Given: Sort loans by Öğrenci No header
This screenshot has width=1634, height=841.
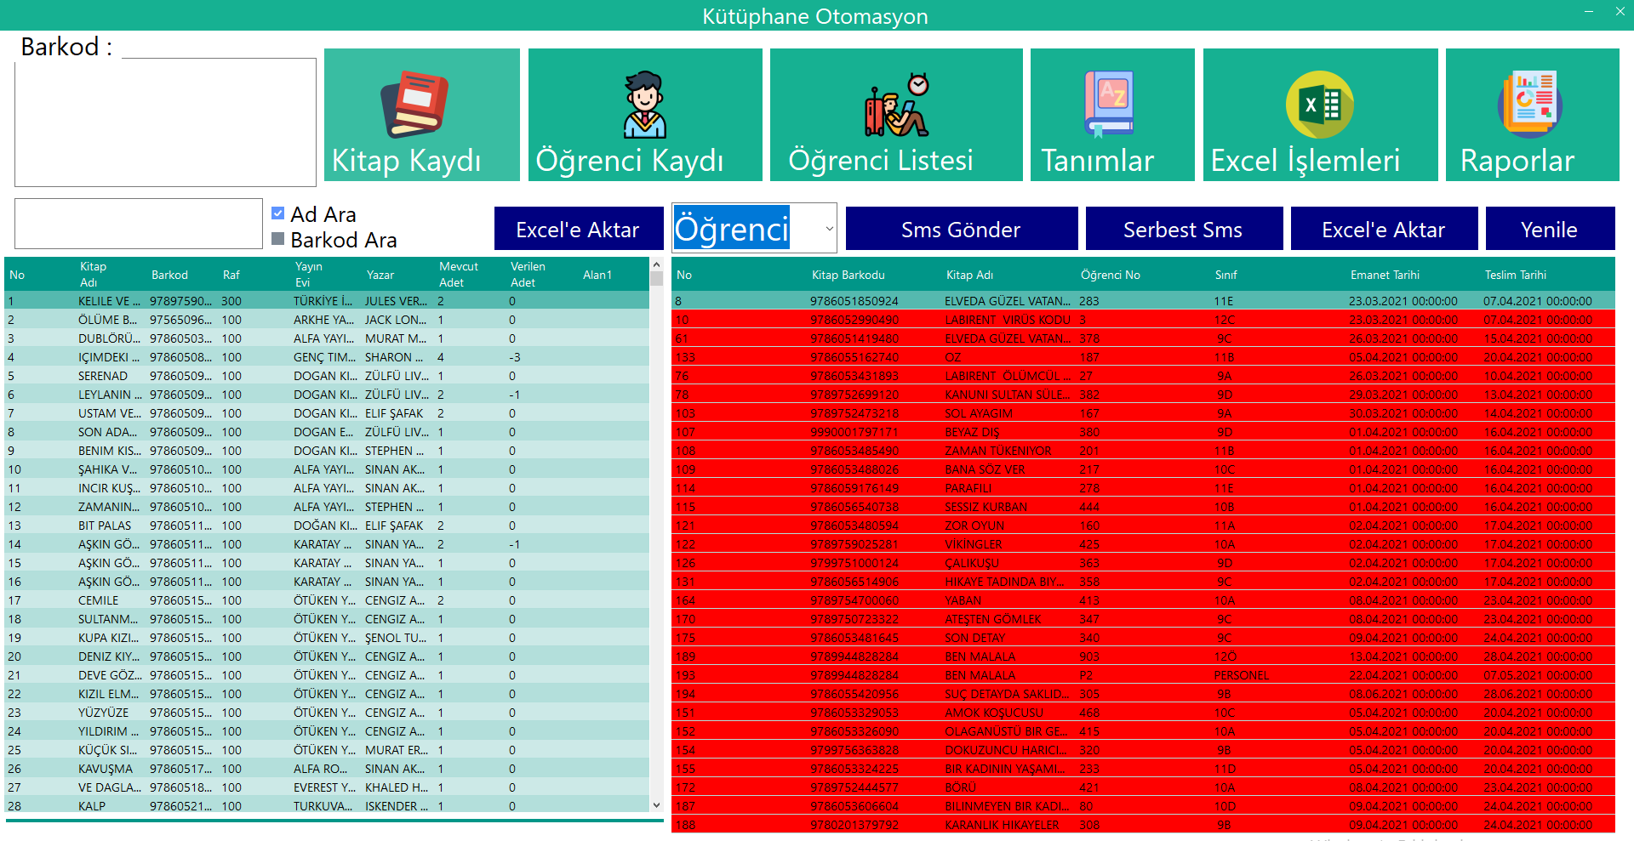Looking at the screenshot, I should [x=1110, y=275].
